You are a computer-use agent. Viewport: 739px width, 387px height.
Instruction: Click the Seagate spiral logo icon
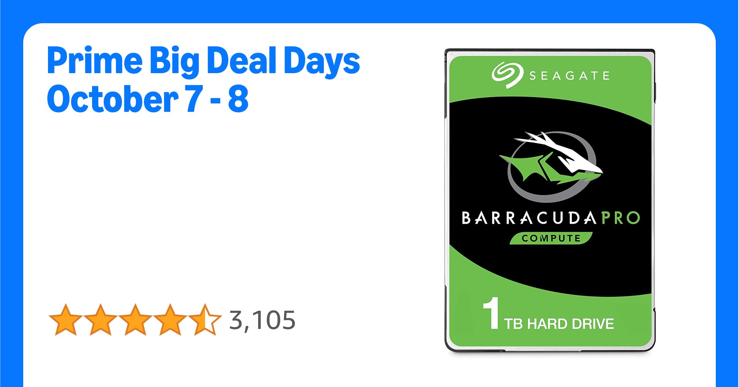(507, 75)
